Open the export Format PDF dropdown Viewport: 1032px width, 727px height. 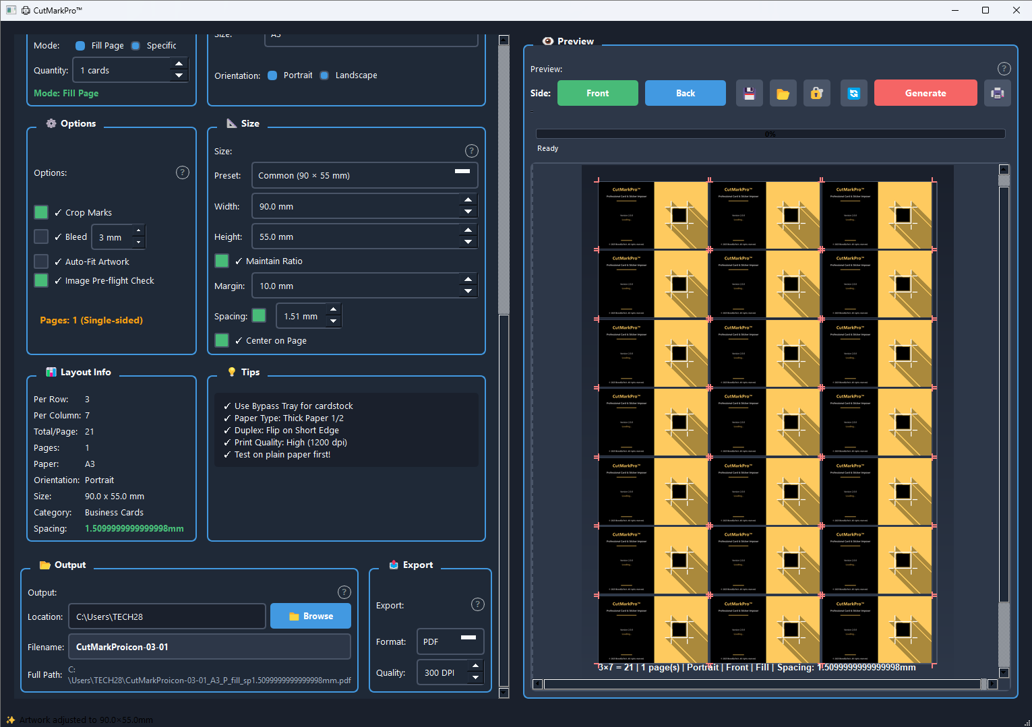[450, 641]
